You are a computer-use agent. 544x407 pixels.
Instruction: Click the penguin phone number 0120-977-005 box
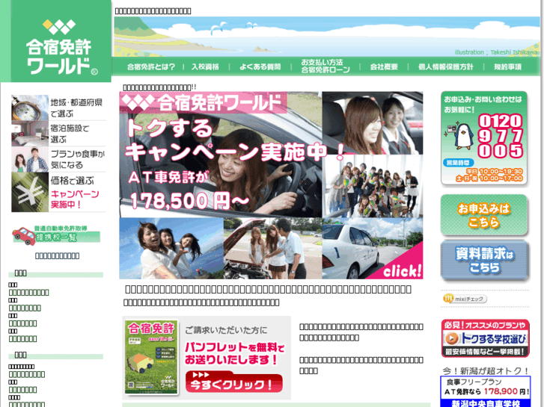[484, 138]
